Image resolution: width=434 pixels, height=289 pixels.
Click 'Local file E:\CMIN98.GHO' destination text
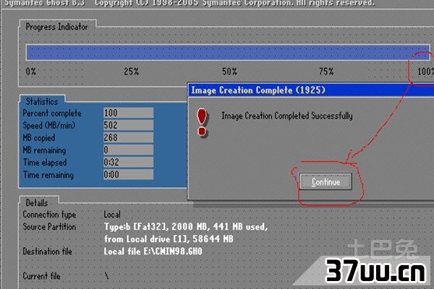tap(153, 251)
